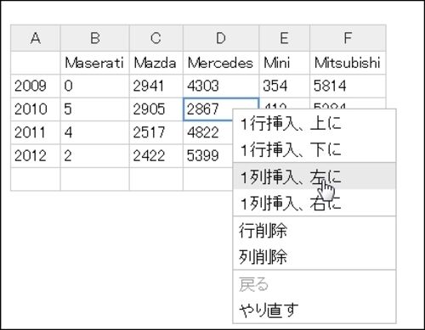Click '列削除' to delete column
Viewport: 425px width, 330px height.
[314, 256]
